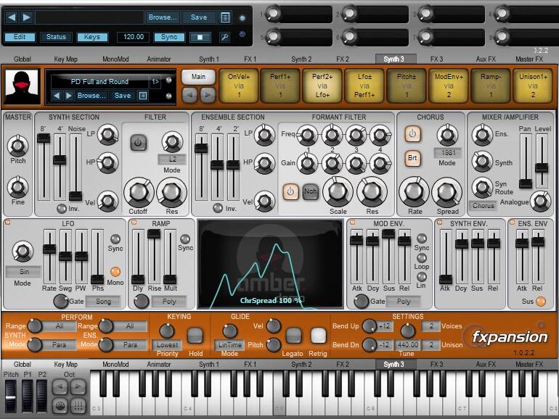Click the Edit button

tap(20, 37)
